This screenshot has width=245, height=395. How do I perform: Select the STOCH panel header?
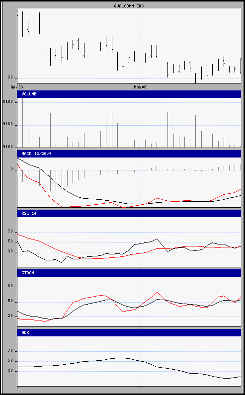(x=129, y=273)
